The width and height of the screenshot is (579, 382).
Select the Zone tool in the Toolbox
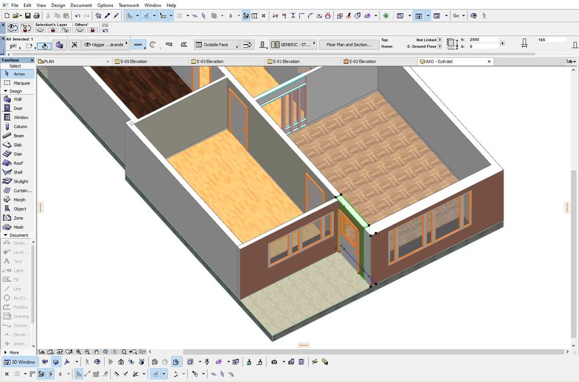(17, 218)
